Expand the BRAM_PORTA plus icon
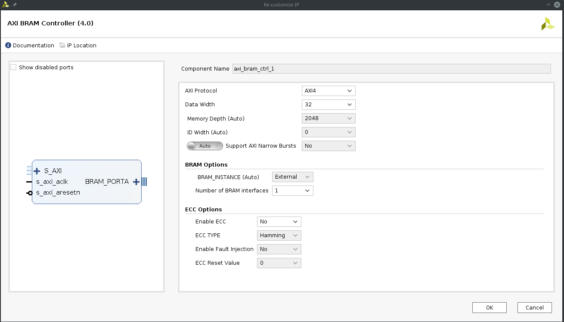This screenshot has width=564, height=322. pyautogui.click(x=136, y=182)
